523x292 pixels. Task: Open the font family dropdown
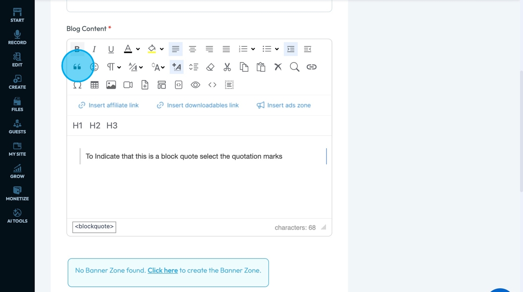(136, 67)
